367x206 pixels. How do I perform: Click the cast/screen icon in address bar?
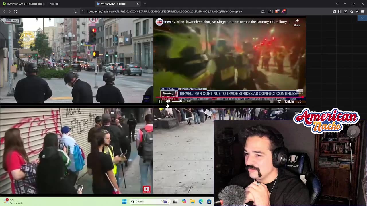[263, 11]
